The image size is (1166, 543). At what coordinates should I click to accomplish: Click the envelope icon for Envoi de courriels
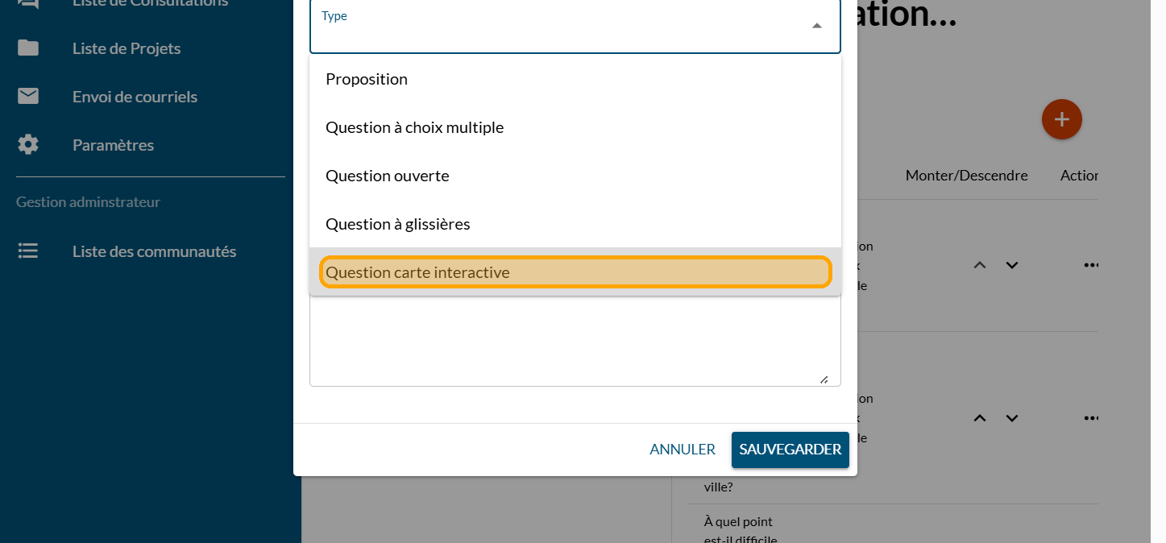coord(28,97)
